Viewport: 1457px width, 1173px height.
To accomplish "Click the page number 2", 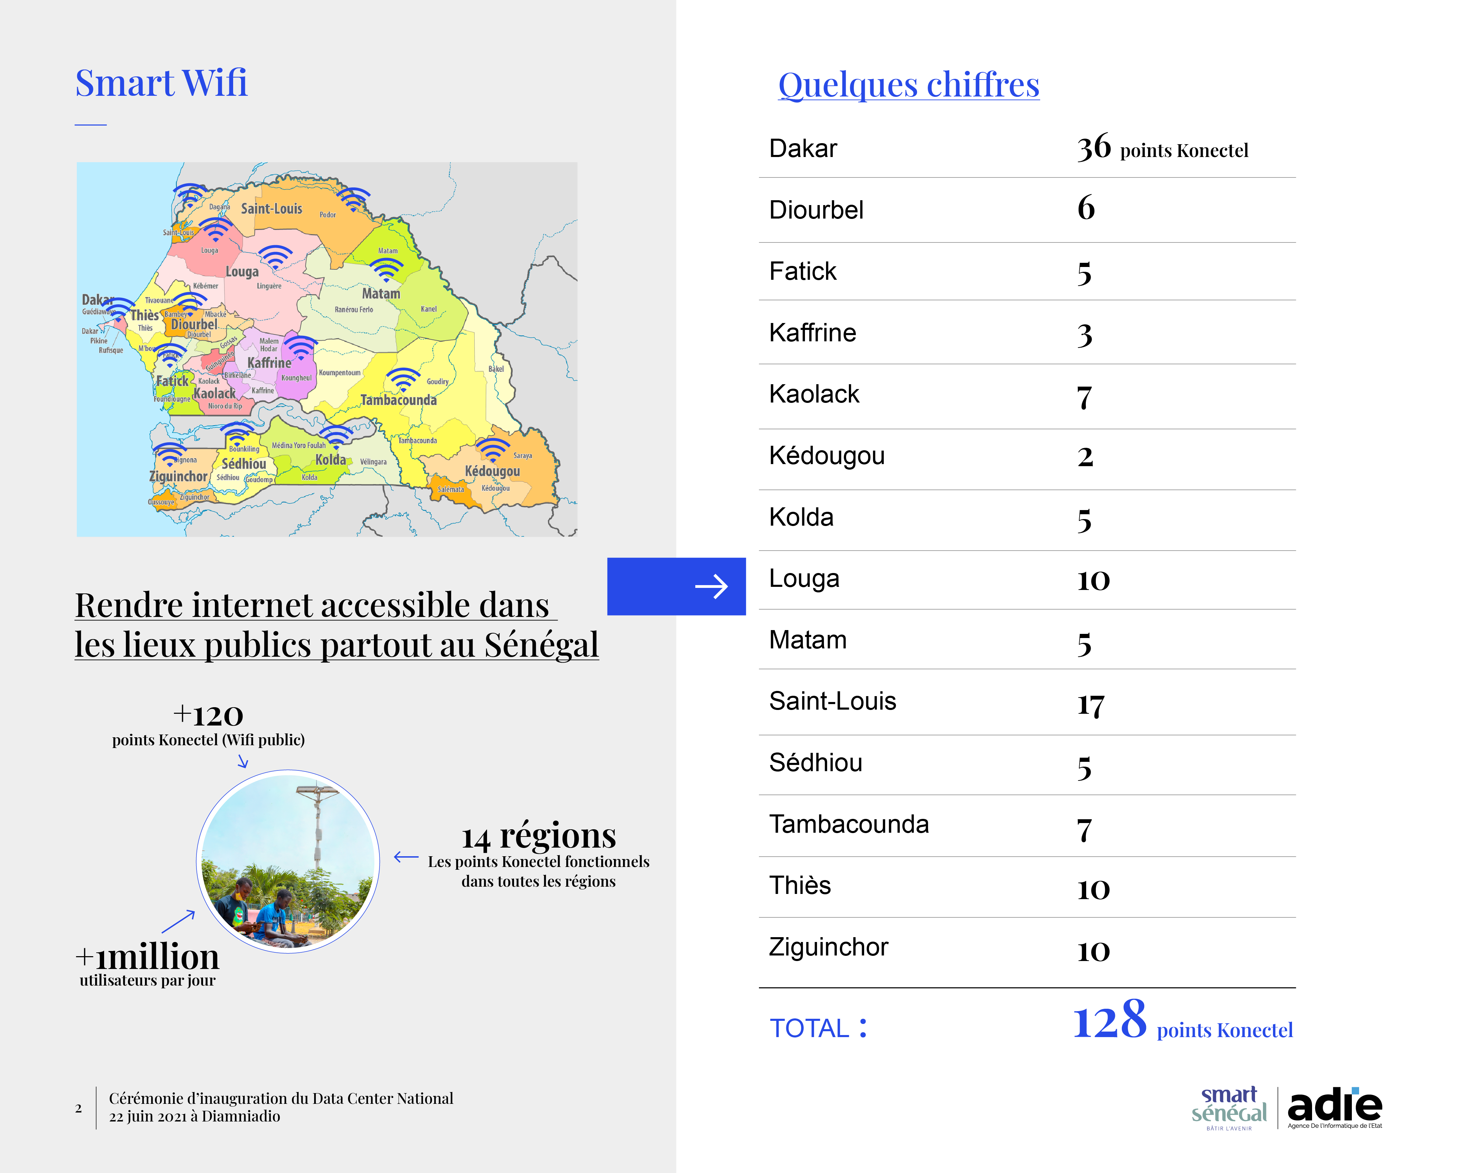I will tap(79, 1109).
